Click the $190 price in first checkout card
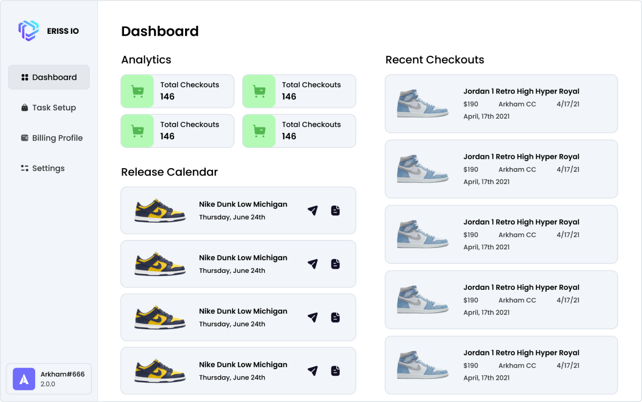This screenshot has height=402, width=642. point(471,104)
